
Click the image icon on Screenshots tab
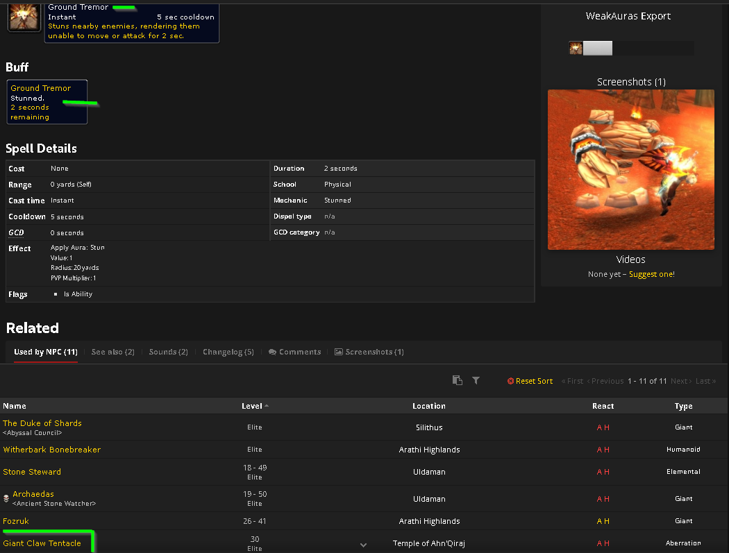coord(337,352)
